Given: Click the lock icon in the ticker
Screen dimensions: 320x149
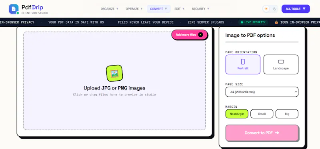Looking at the screenshot, I should [x=276, y=22].
